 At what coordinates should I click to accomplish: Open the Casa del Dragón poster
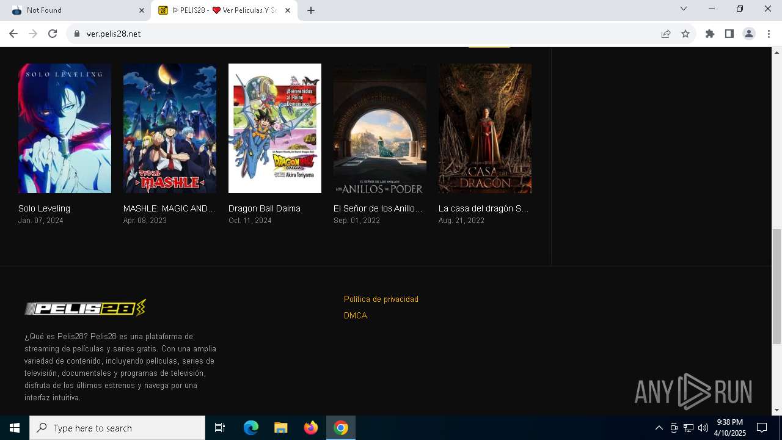point(485,128)
